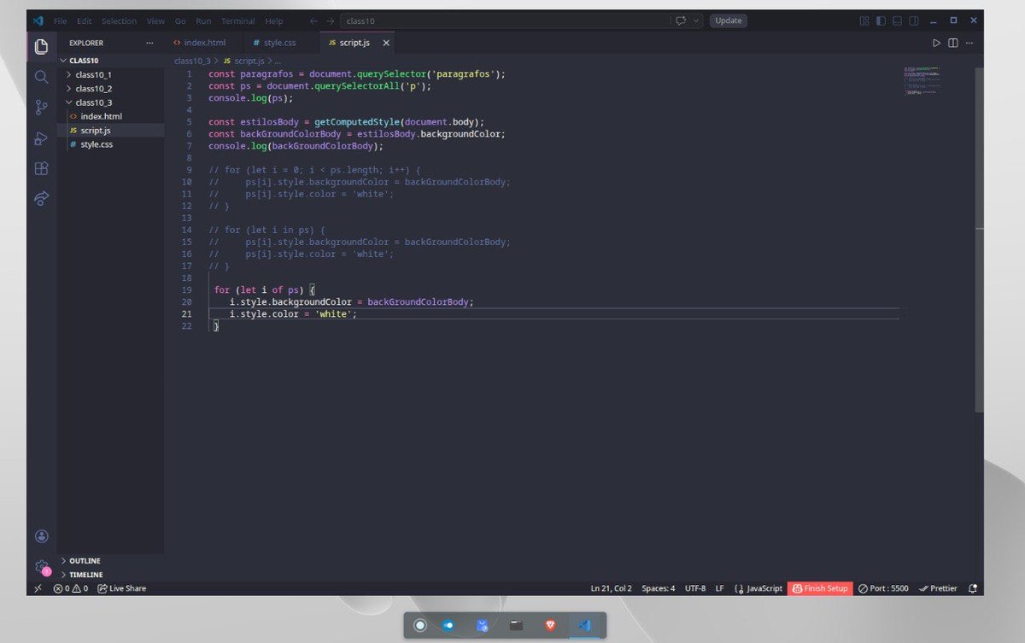Open the Accounts menu icon
The width and height of the screenshot is (1025, 643).
point(41,536)
